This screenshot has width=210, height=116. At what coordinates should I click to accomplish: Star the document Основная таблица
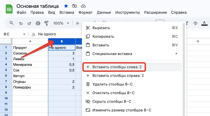[66, 6]
